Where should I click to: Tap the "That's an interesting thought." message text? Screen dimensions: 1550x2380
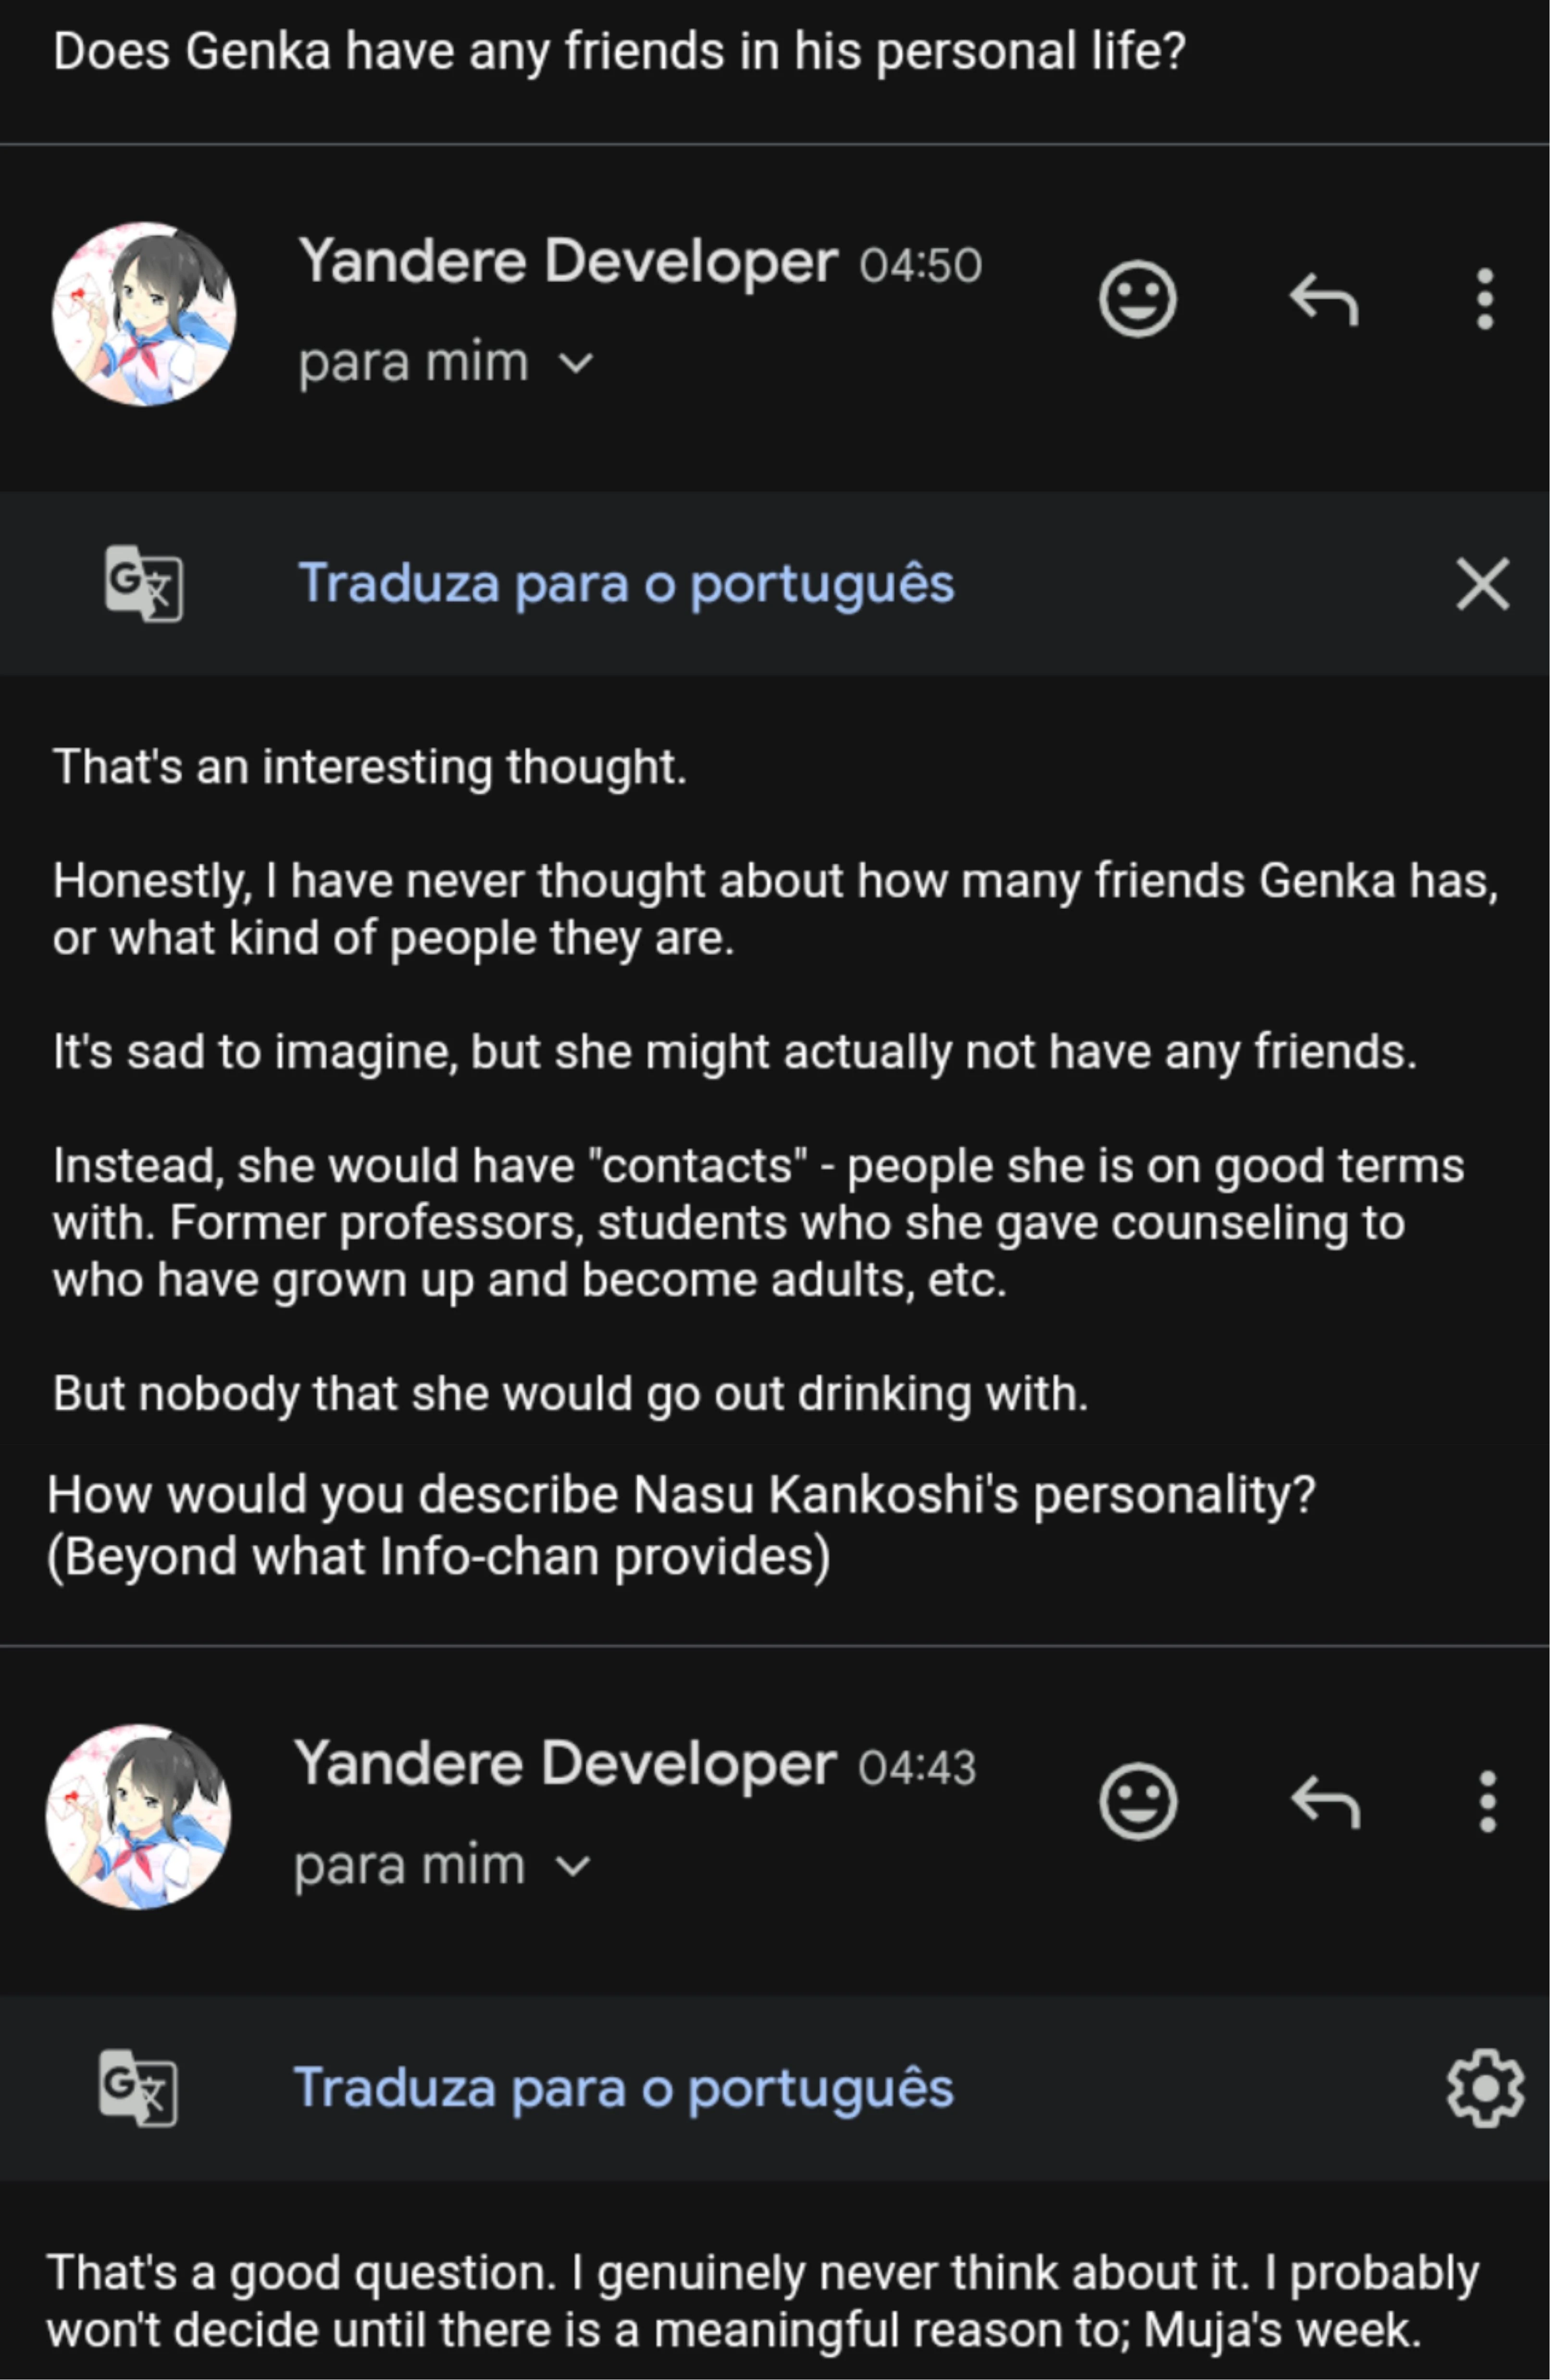370,767
